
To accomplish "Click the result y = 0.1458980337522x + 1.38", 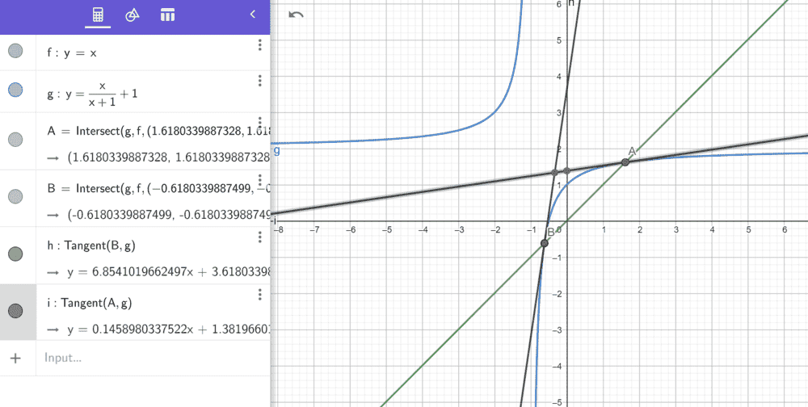I will (168, 329).
